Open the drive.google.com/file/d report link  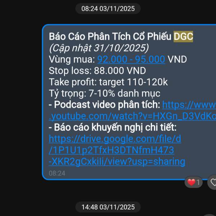tap(115, 139)
